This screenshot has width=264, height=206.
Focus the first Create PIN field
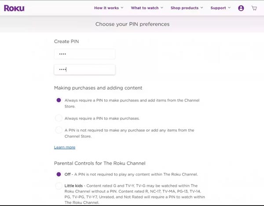pos(84,54)
